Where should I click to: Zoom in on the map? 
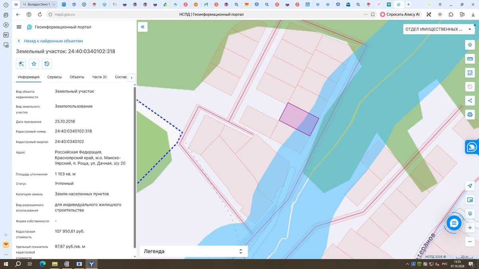(x=470, y=228)
